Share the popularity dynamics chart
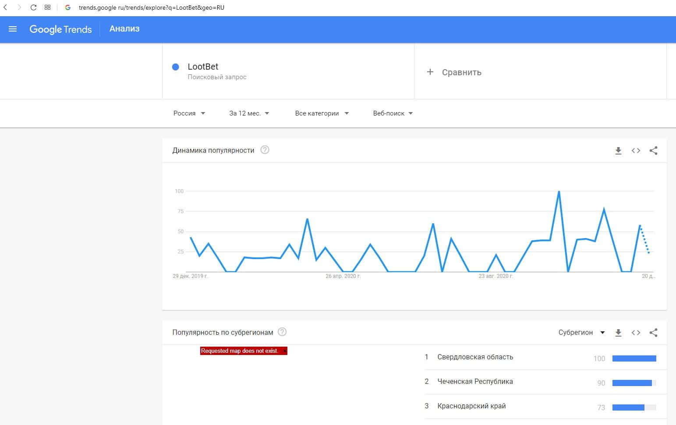This screenshot has height=425, width=676. 653,151
